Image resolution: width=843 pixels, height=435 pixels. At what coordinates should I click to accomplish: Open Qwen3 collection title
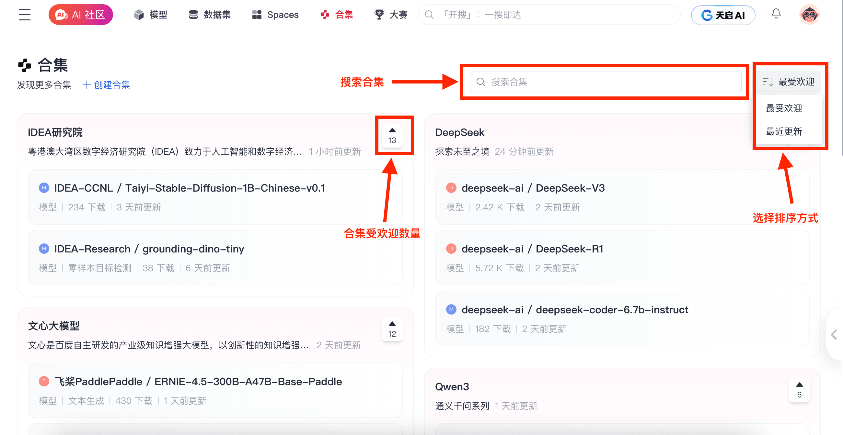[452, 387]
